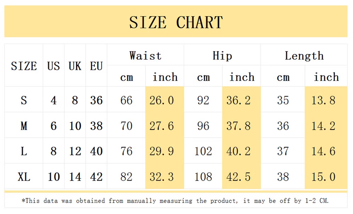The width and height of the screenshot is (353, 214).
Task: Select the S size row label
Action: [x=24, y=100]
